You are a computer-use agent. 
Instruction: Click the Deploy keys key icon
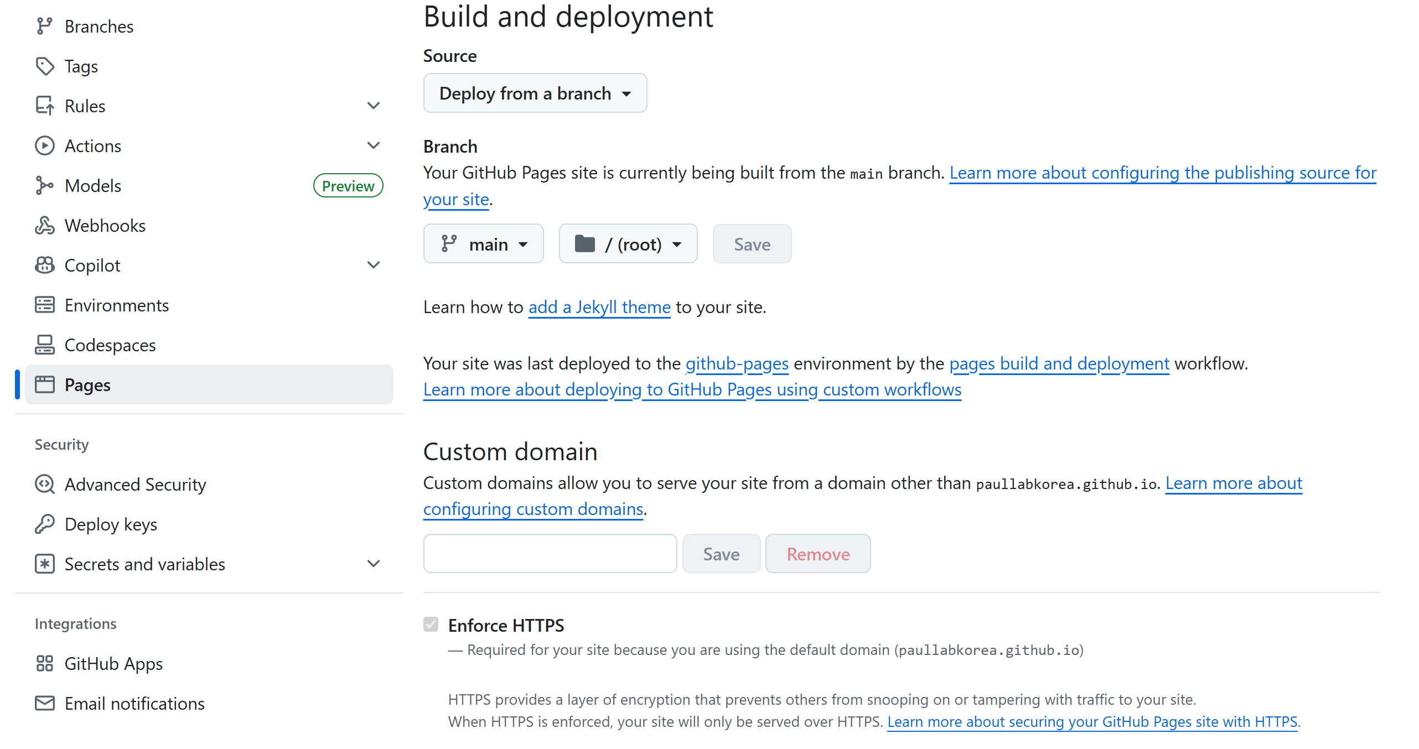point(44,524)
